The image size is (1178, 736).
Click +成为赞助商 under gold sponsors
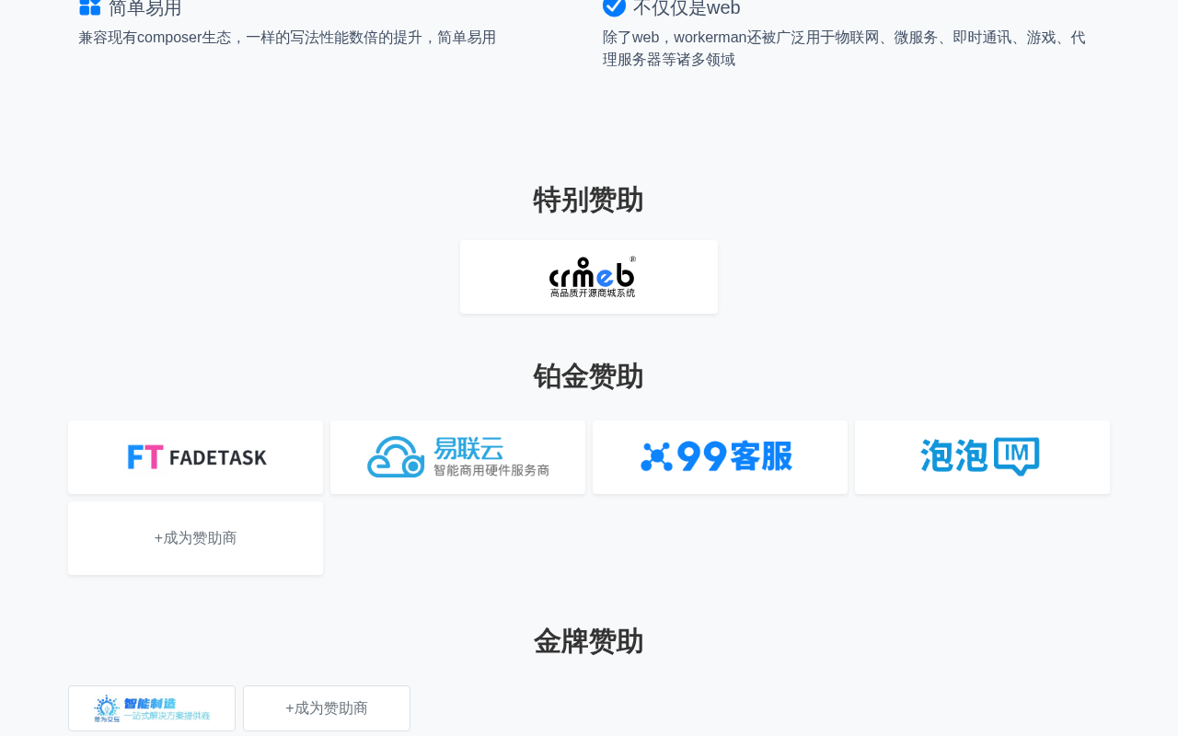coord(327,708)
